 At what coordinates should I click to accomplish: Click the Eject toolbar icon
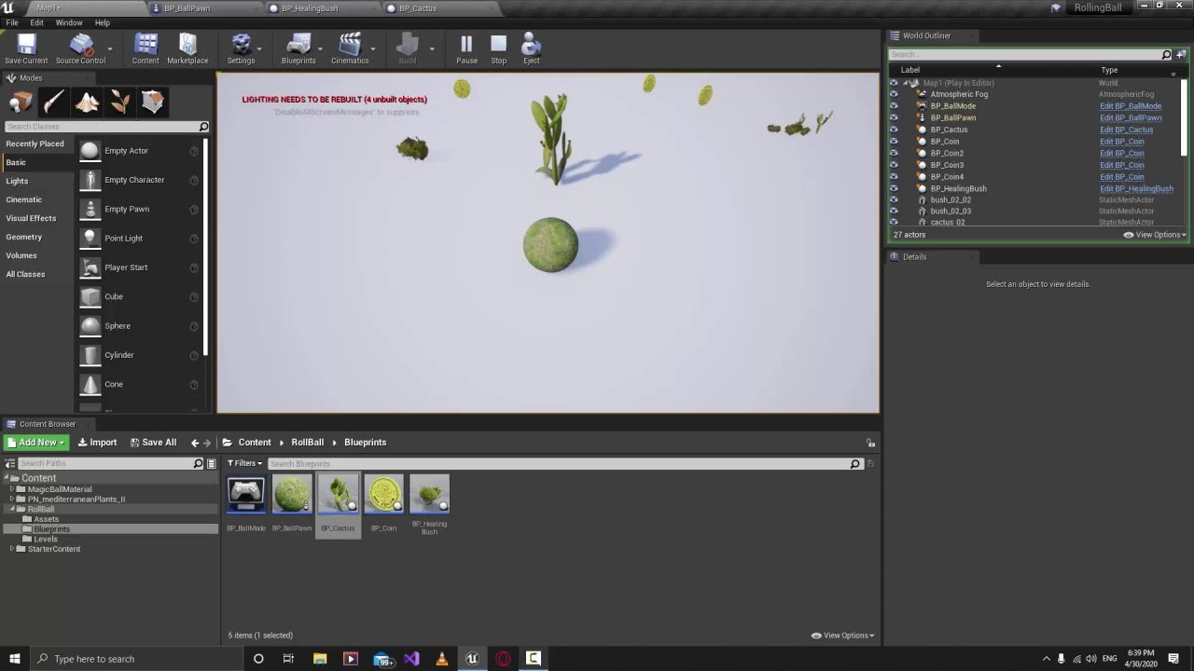pos(531,48)
